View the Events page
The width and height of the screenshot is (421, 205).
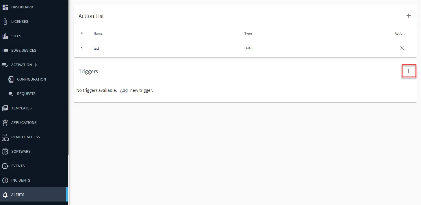point(18,166)
